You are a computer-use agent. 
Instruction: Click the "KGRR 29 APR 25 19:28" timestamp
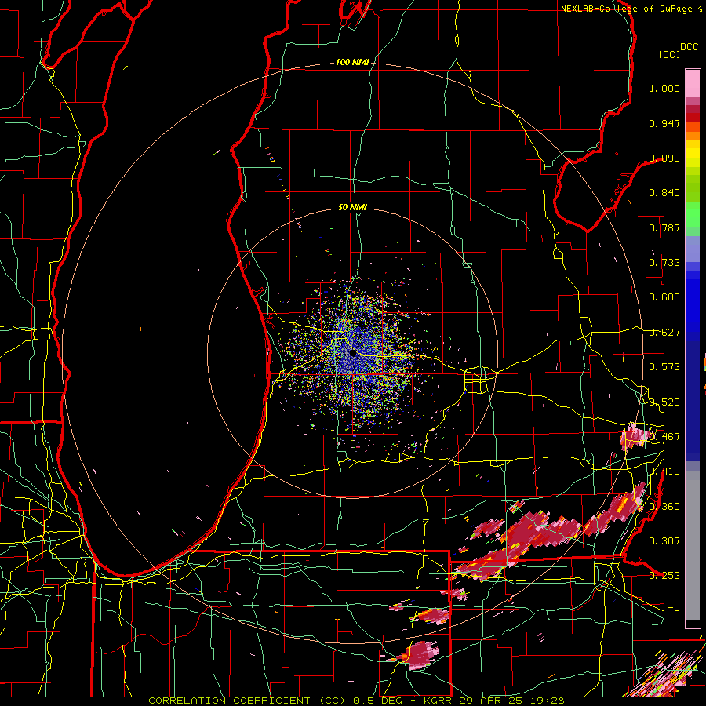[494, 701]
